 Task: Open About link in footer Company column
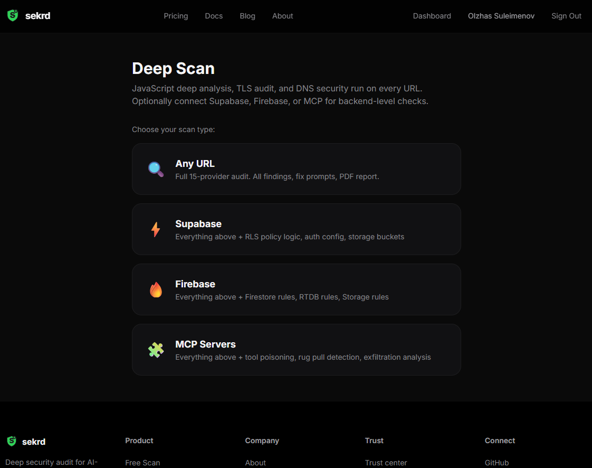255,463
